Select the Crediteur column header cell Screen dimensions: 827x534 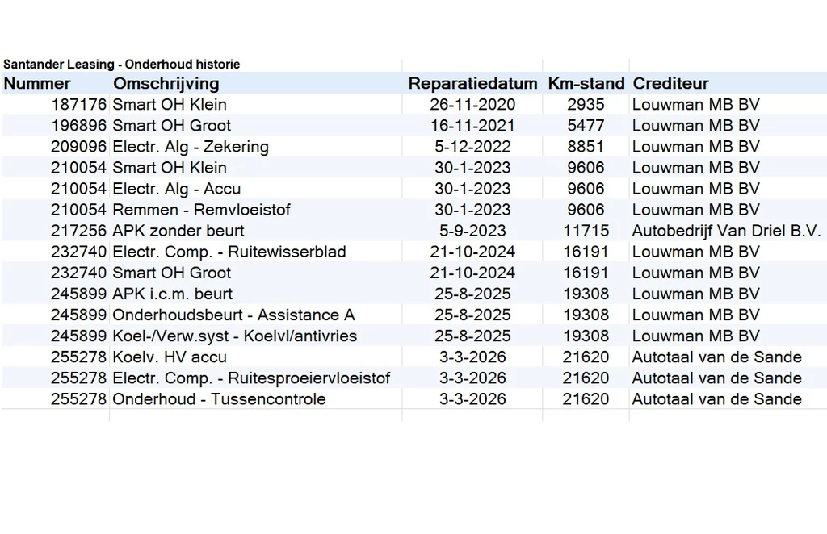coord(728,83)
